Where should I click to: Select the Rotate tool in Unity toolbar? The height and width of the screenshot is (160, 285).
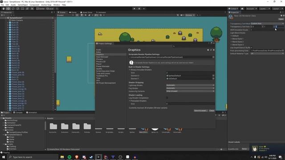tap(13, 9)
